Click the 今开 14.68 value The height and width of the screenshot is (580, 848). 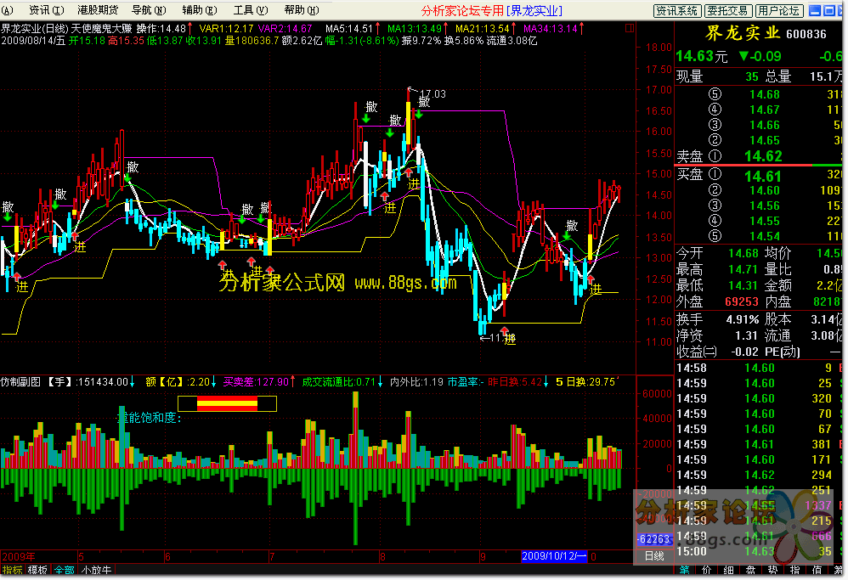click(x=743, y=253)
